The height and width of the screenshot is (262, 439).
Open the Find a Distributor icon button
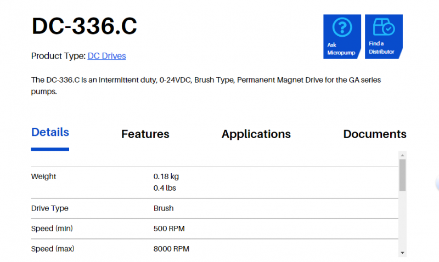pos(384,27)
